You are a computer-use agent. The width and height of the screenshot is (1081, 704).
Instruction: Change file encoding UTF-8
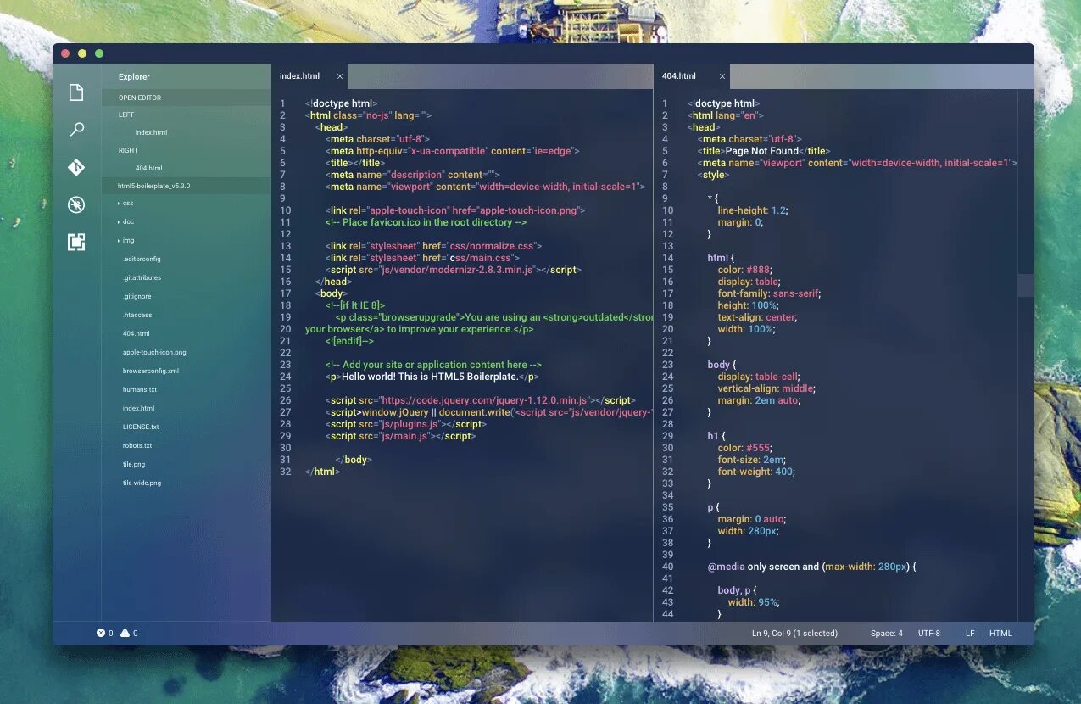click(928, 633)
